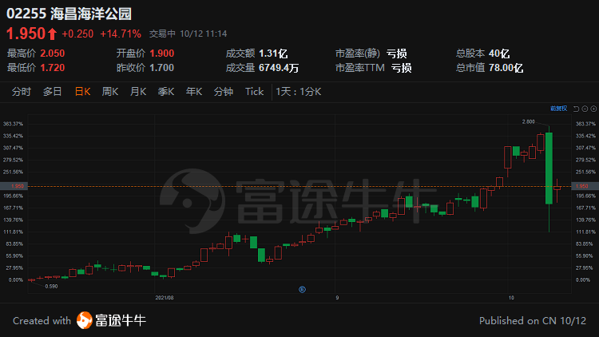Click the chart reset (undo arrow) icon

pos(576,109)
